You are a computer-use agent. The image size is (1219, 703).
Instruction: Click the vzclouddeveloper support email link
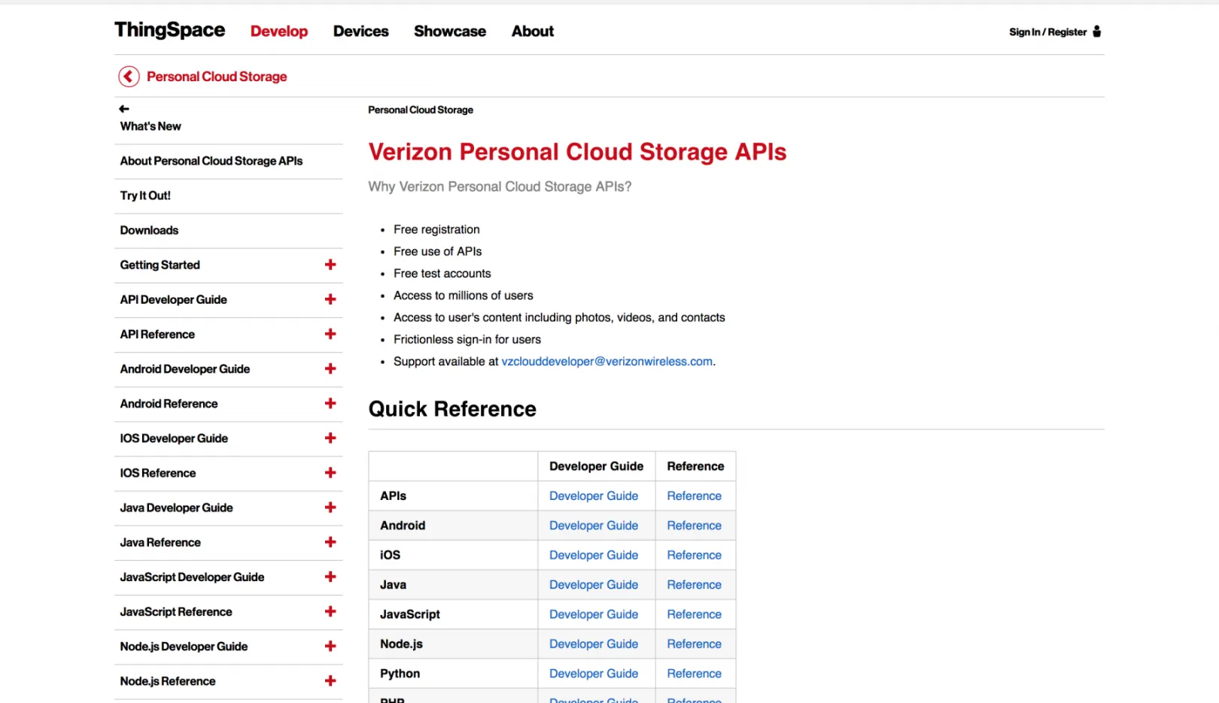point(606,362)
